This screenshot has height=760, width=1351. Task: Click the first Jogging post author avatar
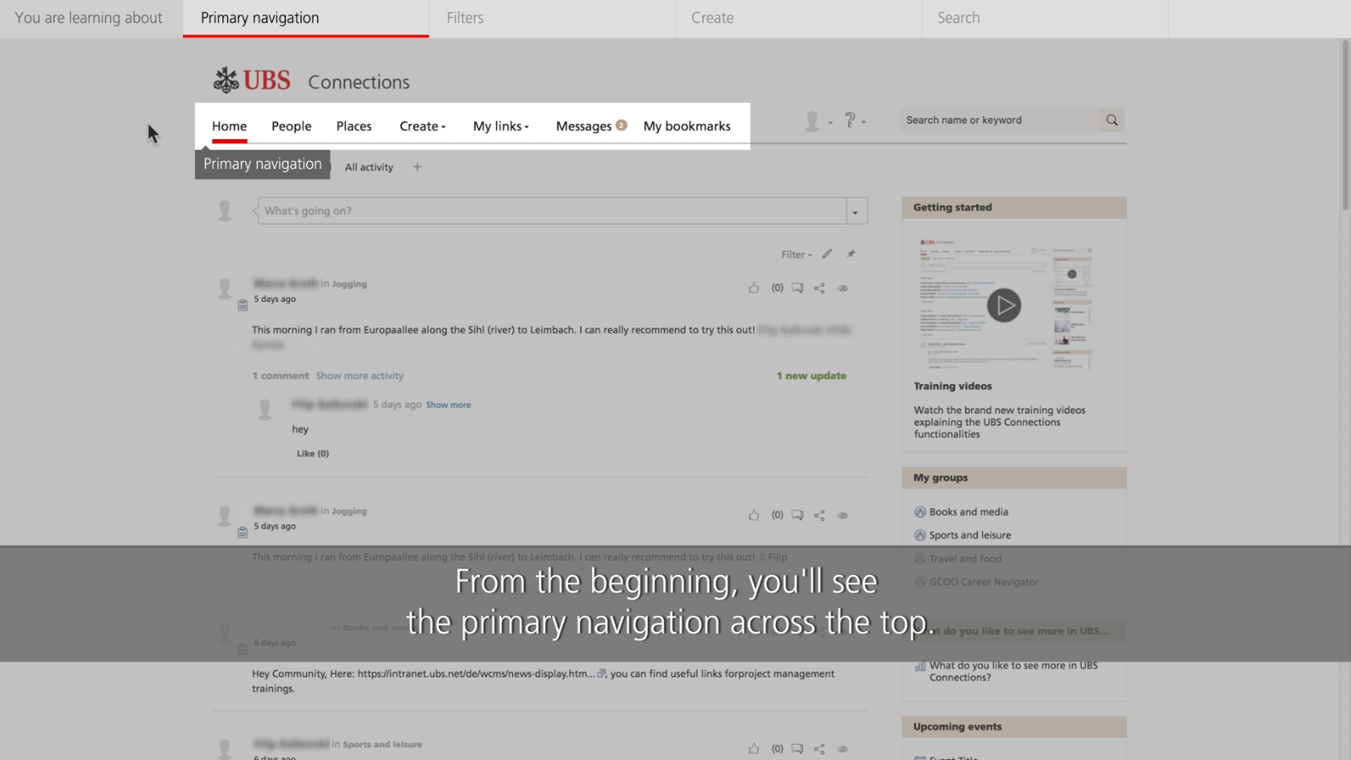[x=225, y=288]
